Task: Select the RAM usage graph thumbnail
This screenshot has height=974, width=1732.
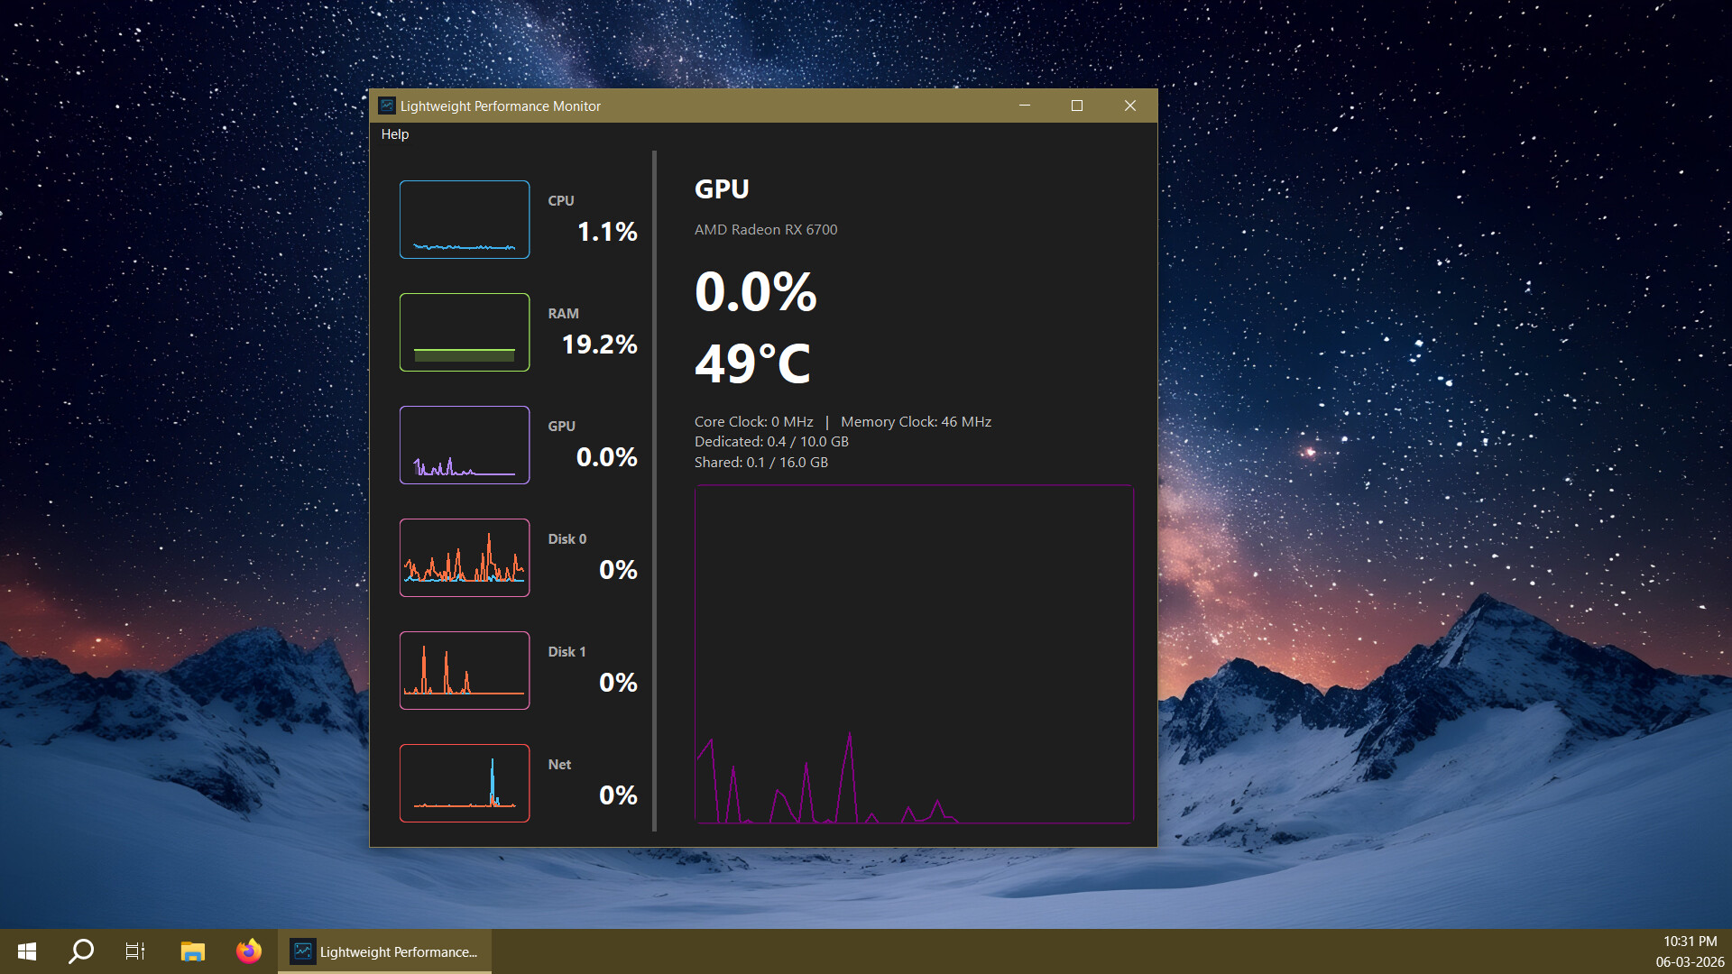Action: (x=465, y=332)
